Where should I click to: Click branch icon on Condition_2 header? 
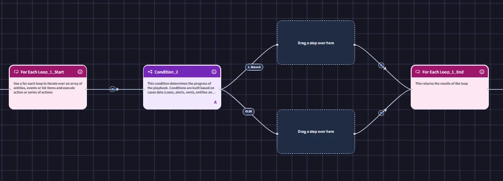[150, 72]
